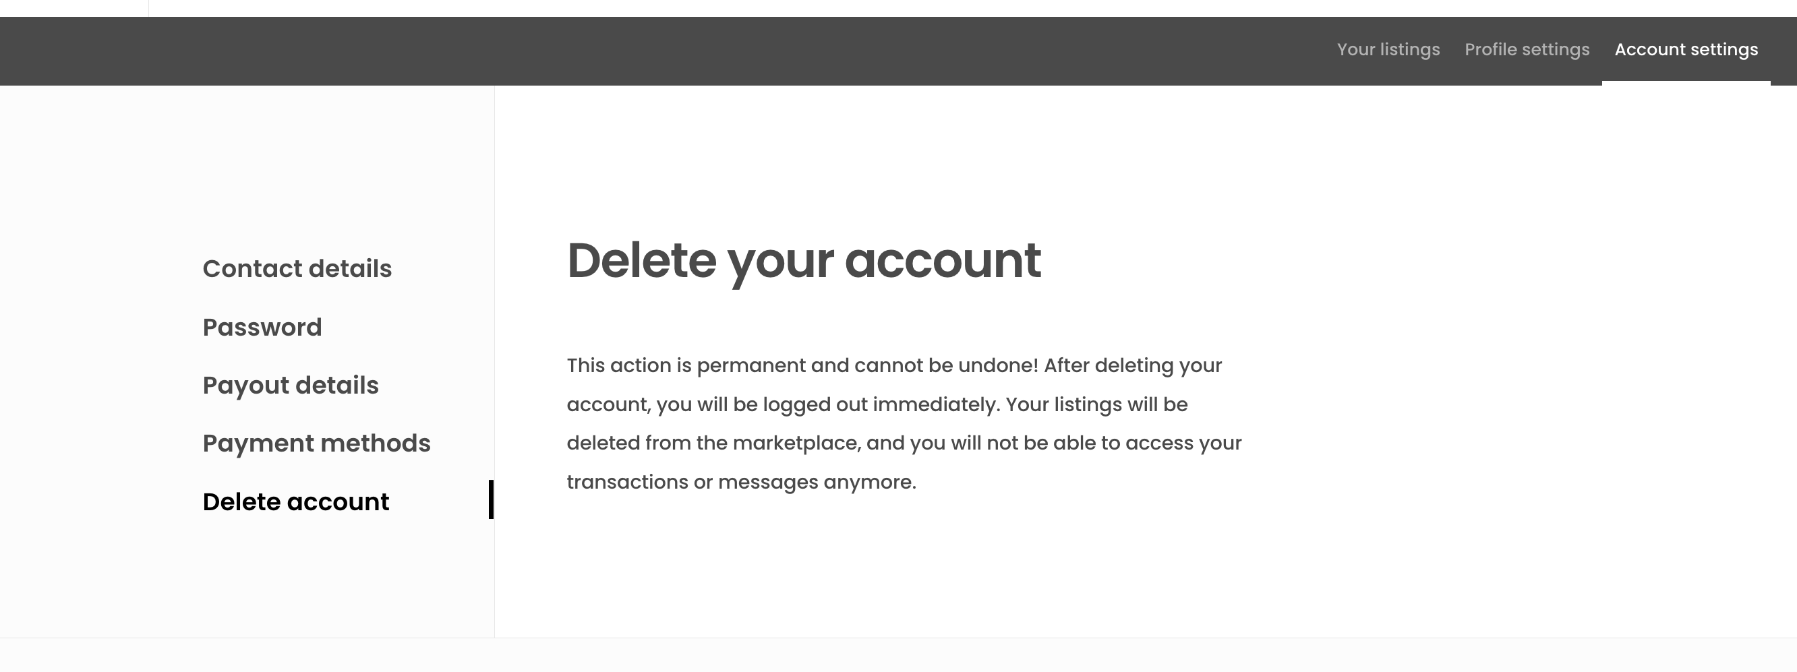Select Payout details to manage payouts
The height and width of the screenshot is (672, 1797).
[290, 385]
